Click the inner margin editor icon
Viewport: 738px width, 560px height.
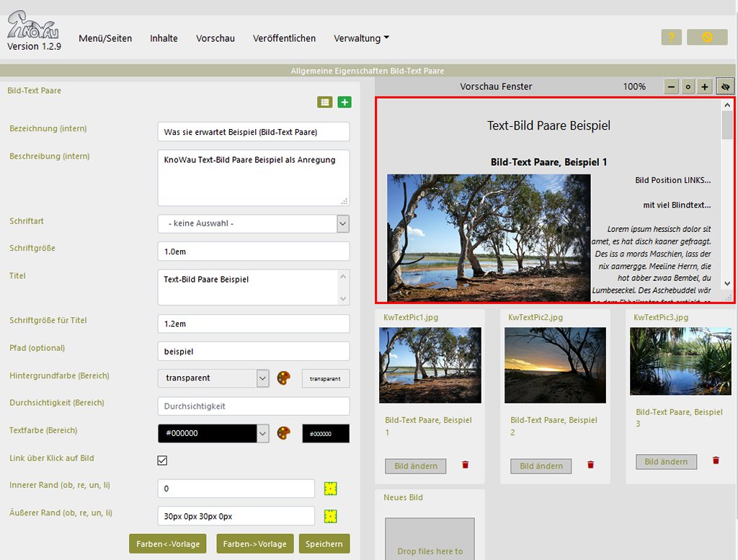point(331,489)
